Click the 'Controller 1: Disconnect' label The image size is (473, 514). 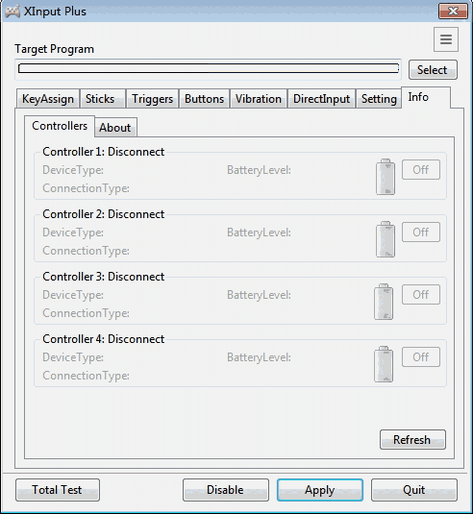coord(103,152)
